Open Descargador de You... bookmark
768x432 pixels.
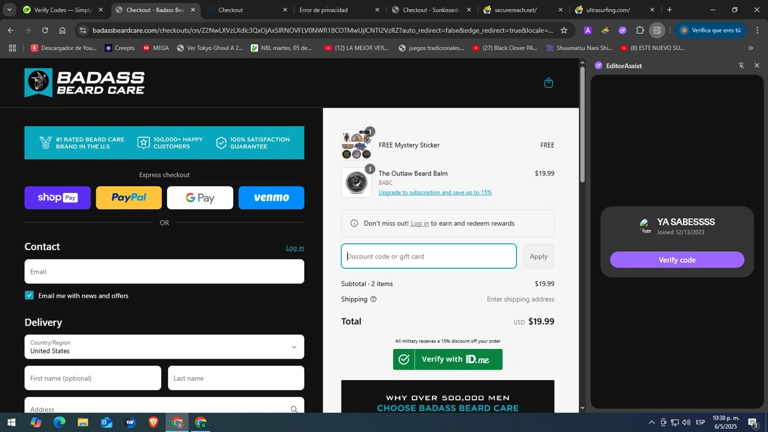(63, 48)
